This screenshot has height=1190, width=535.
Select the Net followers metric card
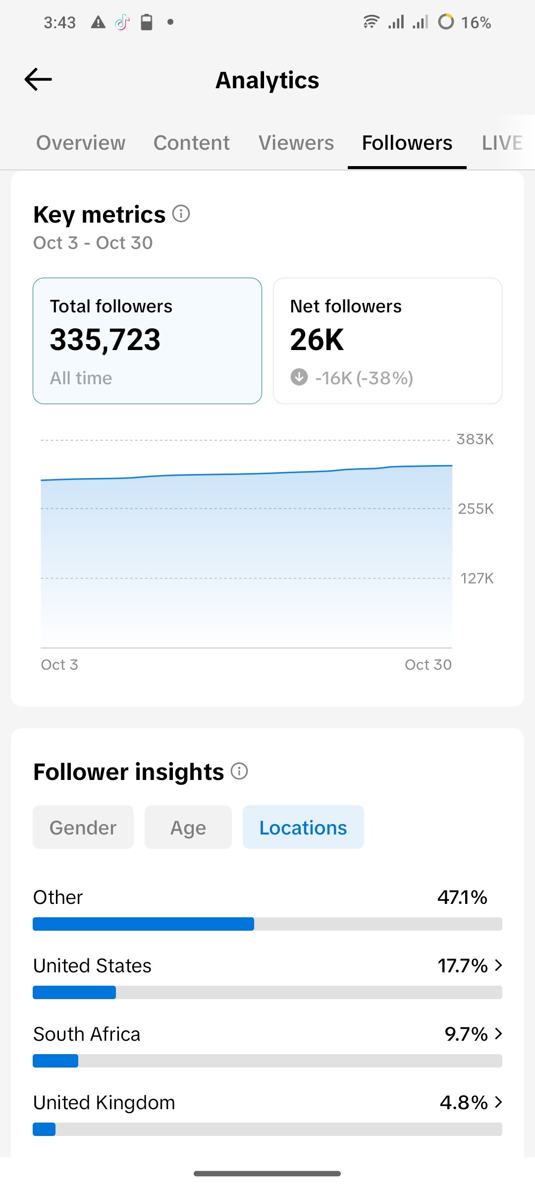[x=387, y=341]
